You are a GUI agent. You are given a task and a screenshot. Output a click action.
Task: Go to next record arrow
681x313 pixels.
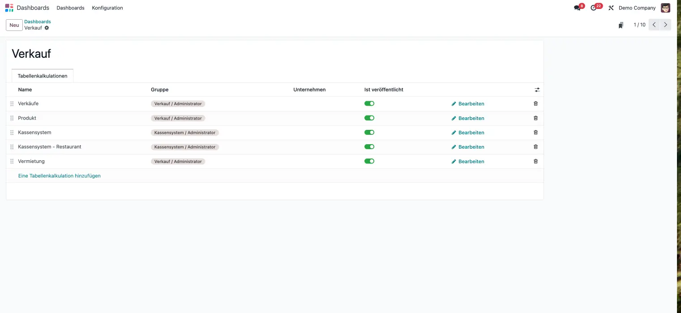click(666, 25)
